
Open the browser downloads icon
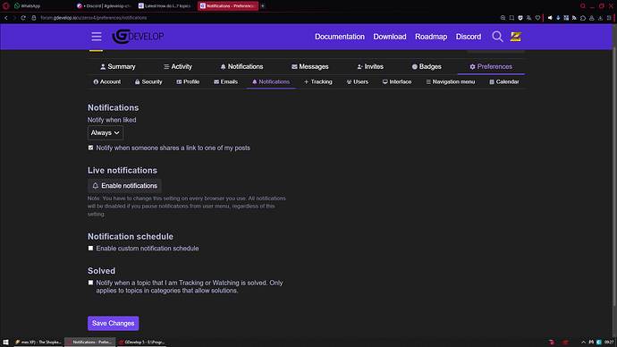(x=601, y=18)
